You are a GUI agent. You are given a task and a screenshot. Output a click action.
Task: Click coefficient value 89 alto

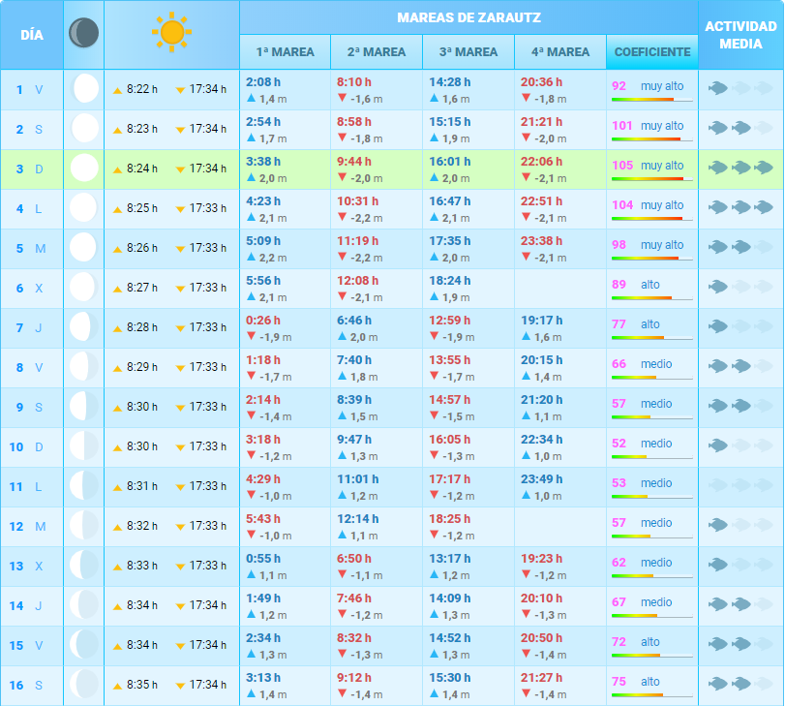pos(636,285)
